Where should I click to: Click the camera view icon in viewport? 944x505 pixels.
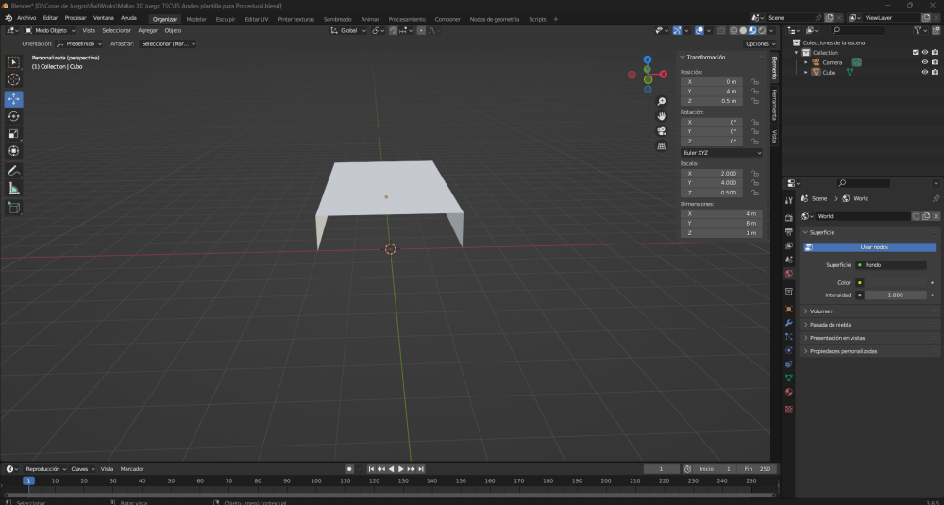(x=662, y=130)
